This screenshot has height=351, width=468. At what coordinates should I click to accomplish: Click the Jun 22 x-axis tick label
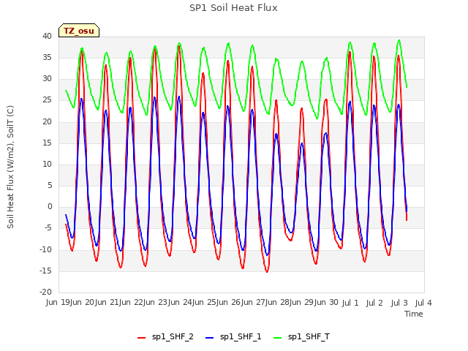click(132, 303)
